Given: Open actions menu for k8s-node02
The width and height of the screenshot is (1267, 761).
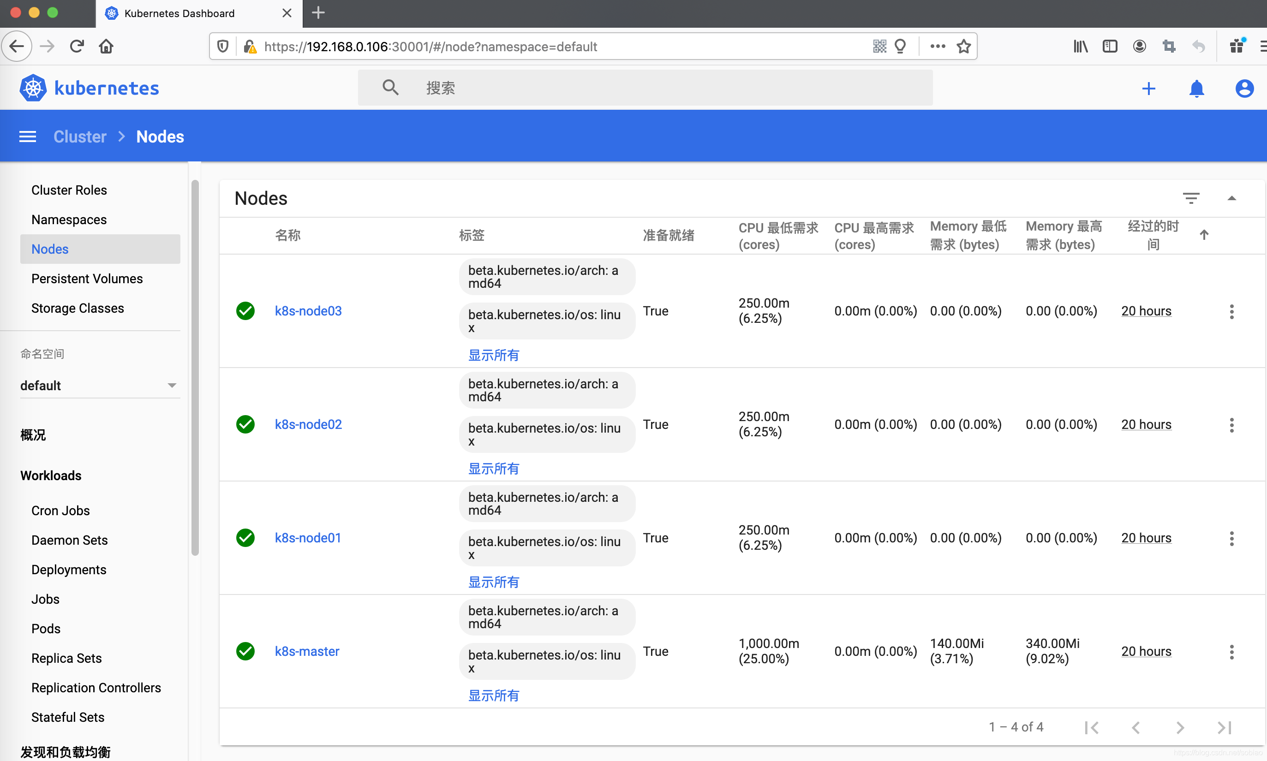Looking at the screenshot, I should [x=1231, y=425].
